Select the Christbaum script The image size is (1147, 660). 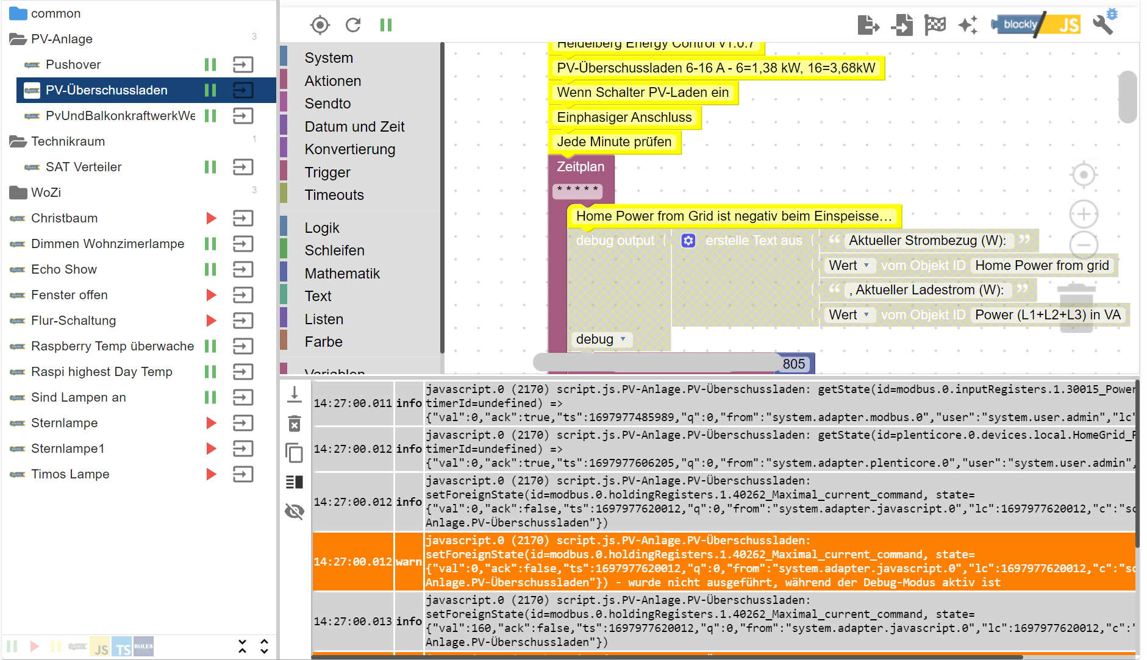64,218
